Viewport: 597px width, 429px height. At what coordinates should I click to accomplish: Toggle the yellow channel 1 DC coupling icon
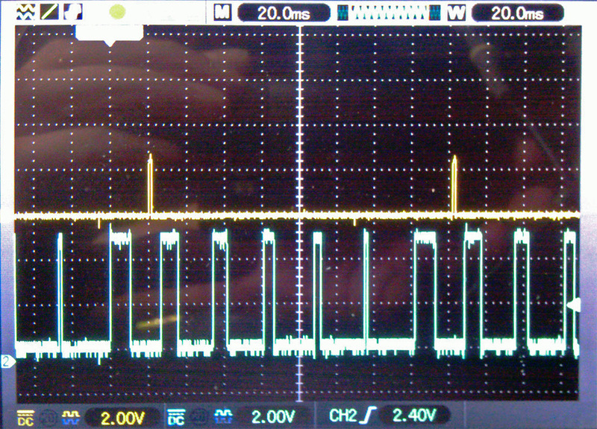25,416
